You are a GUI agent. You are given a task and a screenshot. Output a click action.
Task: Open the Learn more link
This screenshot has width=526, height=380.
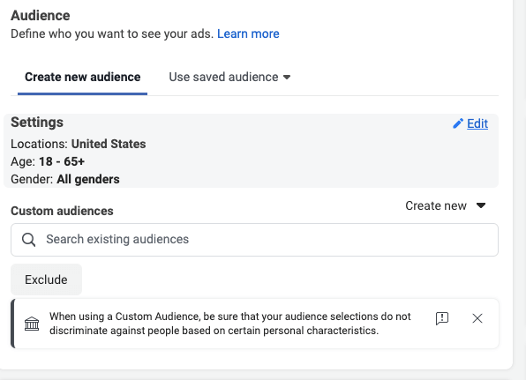(x=248, y=34)
